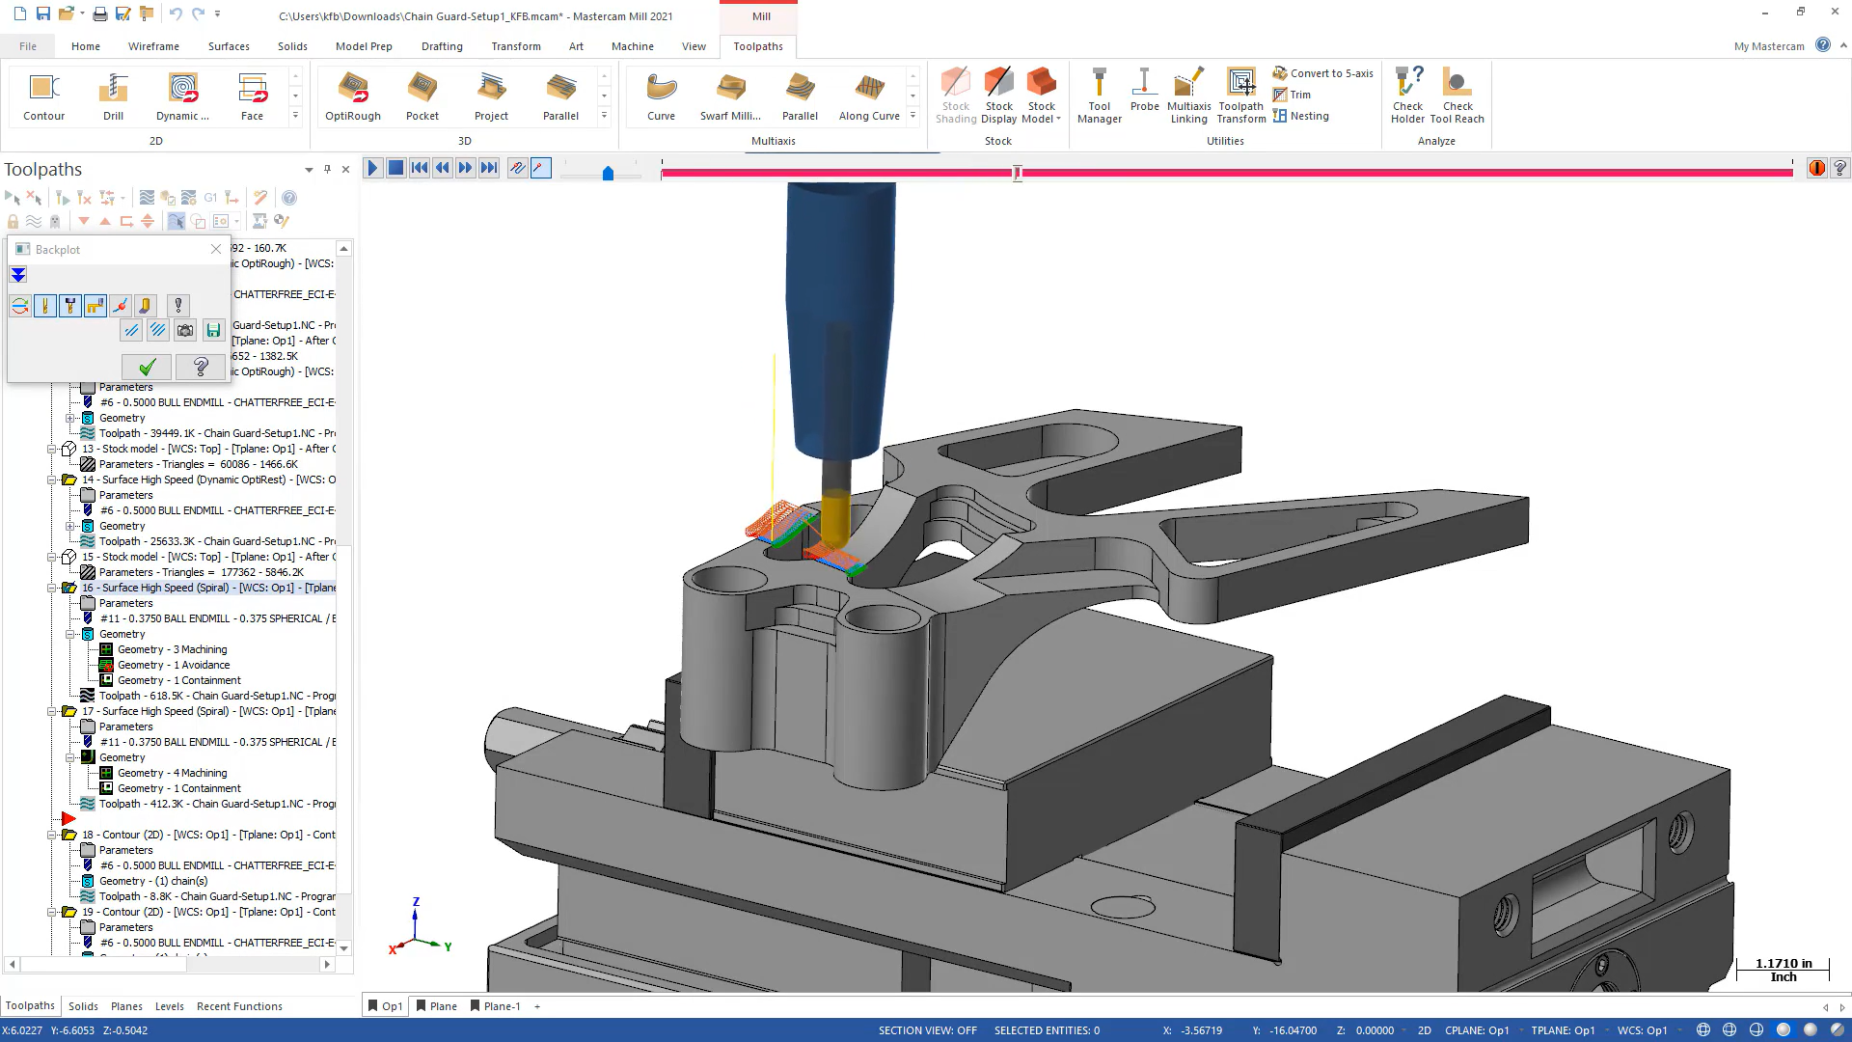Collapse operation 18 Contour (2D)

52,835
